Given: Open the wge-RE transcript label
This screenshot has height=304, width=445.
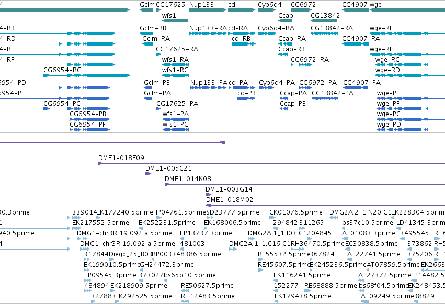Looking at the screenshot, I should click(x=381, y=28).
